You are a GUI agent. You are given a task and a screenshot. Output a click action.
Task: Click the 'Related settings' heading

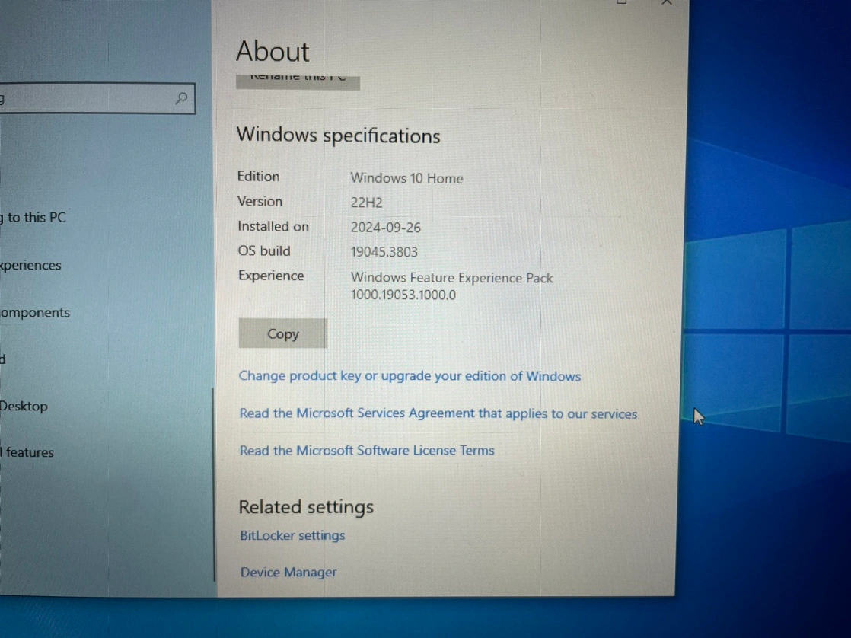click(x=306, y=506)
